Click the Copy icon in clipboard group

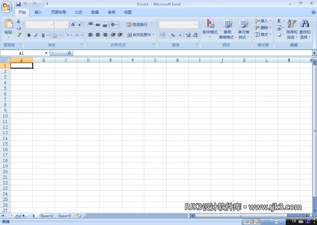pyautogui.click(x=18, y=28)
